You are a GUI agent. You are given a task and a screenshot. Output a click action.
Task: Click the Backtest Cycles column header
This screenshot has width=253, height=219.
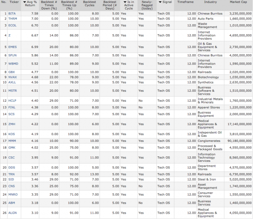[x=89, y=3]
